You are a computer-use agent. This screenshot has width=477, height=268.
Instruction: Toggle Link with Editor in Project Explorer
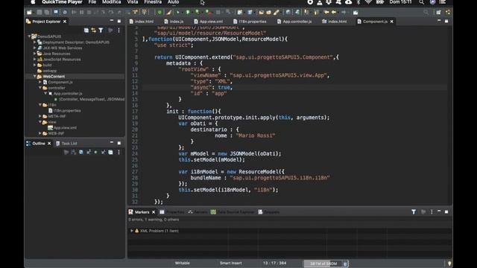93,30
